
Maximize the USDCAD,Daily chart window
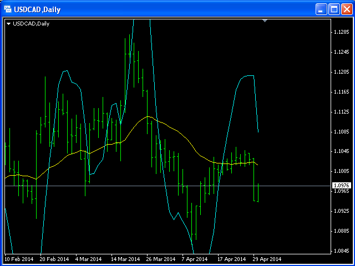(x=334, y=9)
